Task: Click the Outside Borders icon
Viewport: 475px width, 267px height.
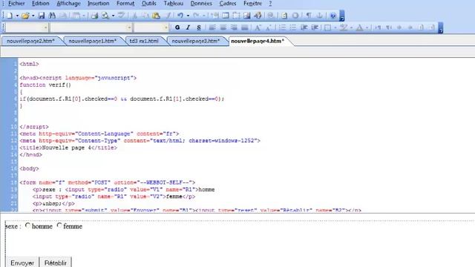Action: 327,27
